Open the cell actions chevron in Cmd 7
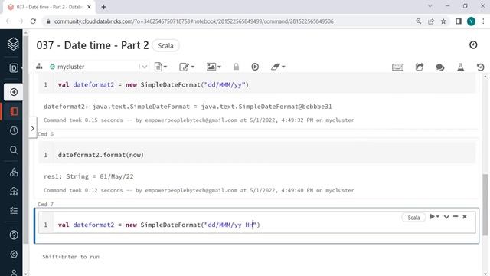 446,217
